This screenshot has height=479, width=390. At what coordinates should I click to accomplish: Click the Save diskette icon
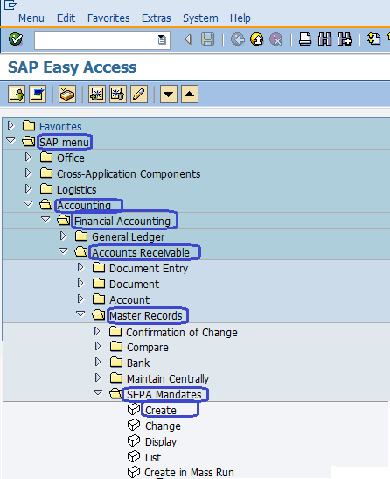click(x=207, y=39)
